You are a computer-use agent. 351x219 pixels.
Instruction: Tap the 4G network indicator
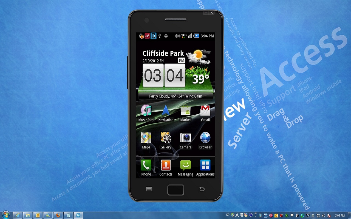(184, 36)
